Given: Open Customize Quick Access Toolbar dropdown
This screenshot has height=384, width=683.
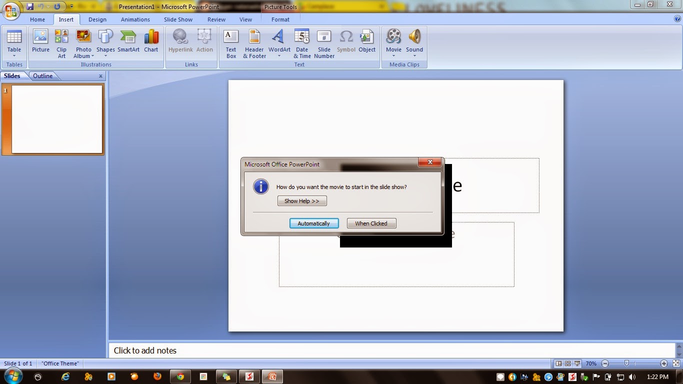Looking at the screenshot, I should (71, 6).
